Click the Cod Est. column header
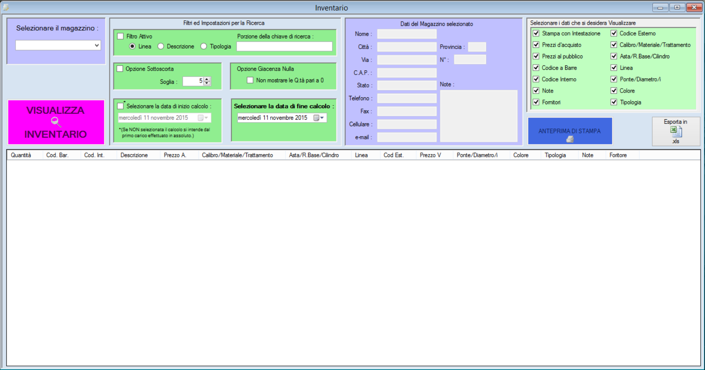This screenshot has width=705, height=370. (398, 155)
